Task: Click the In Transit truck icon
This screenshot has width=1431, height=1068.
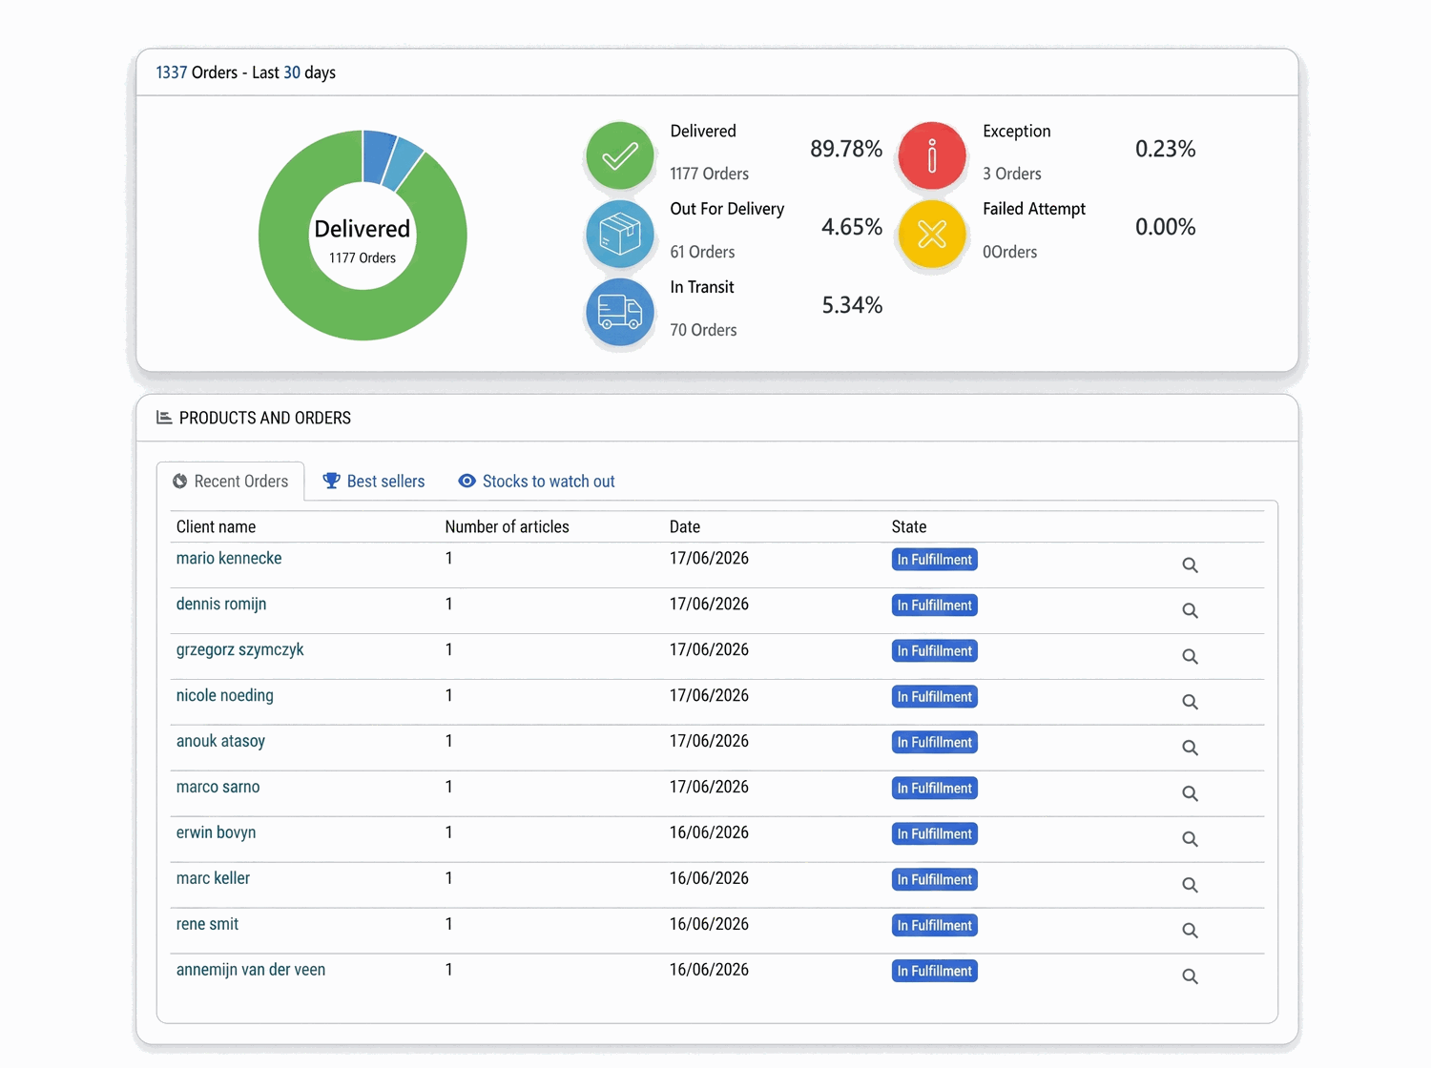Action: (x=620, y=312)
